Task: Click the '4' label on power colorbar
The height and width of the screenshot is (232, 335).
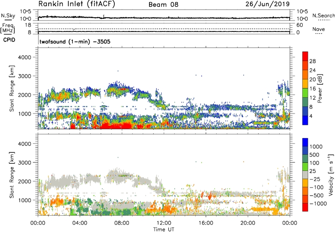Action: [x=311, y=116]
